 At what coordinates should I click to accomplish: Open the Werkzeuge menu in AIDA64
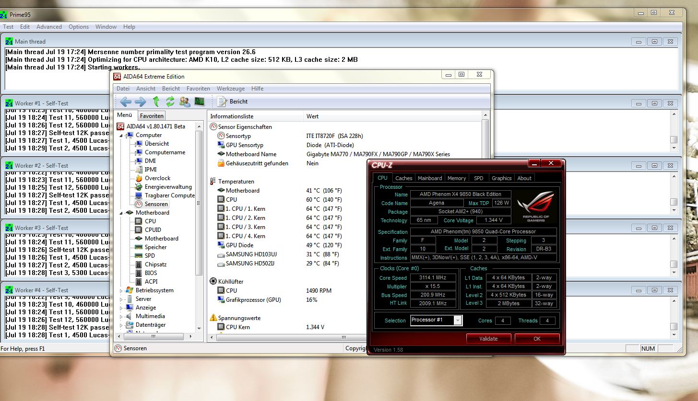(231, 89)
